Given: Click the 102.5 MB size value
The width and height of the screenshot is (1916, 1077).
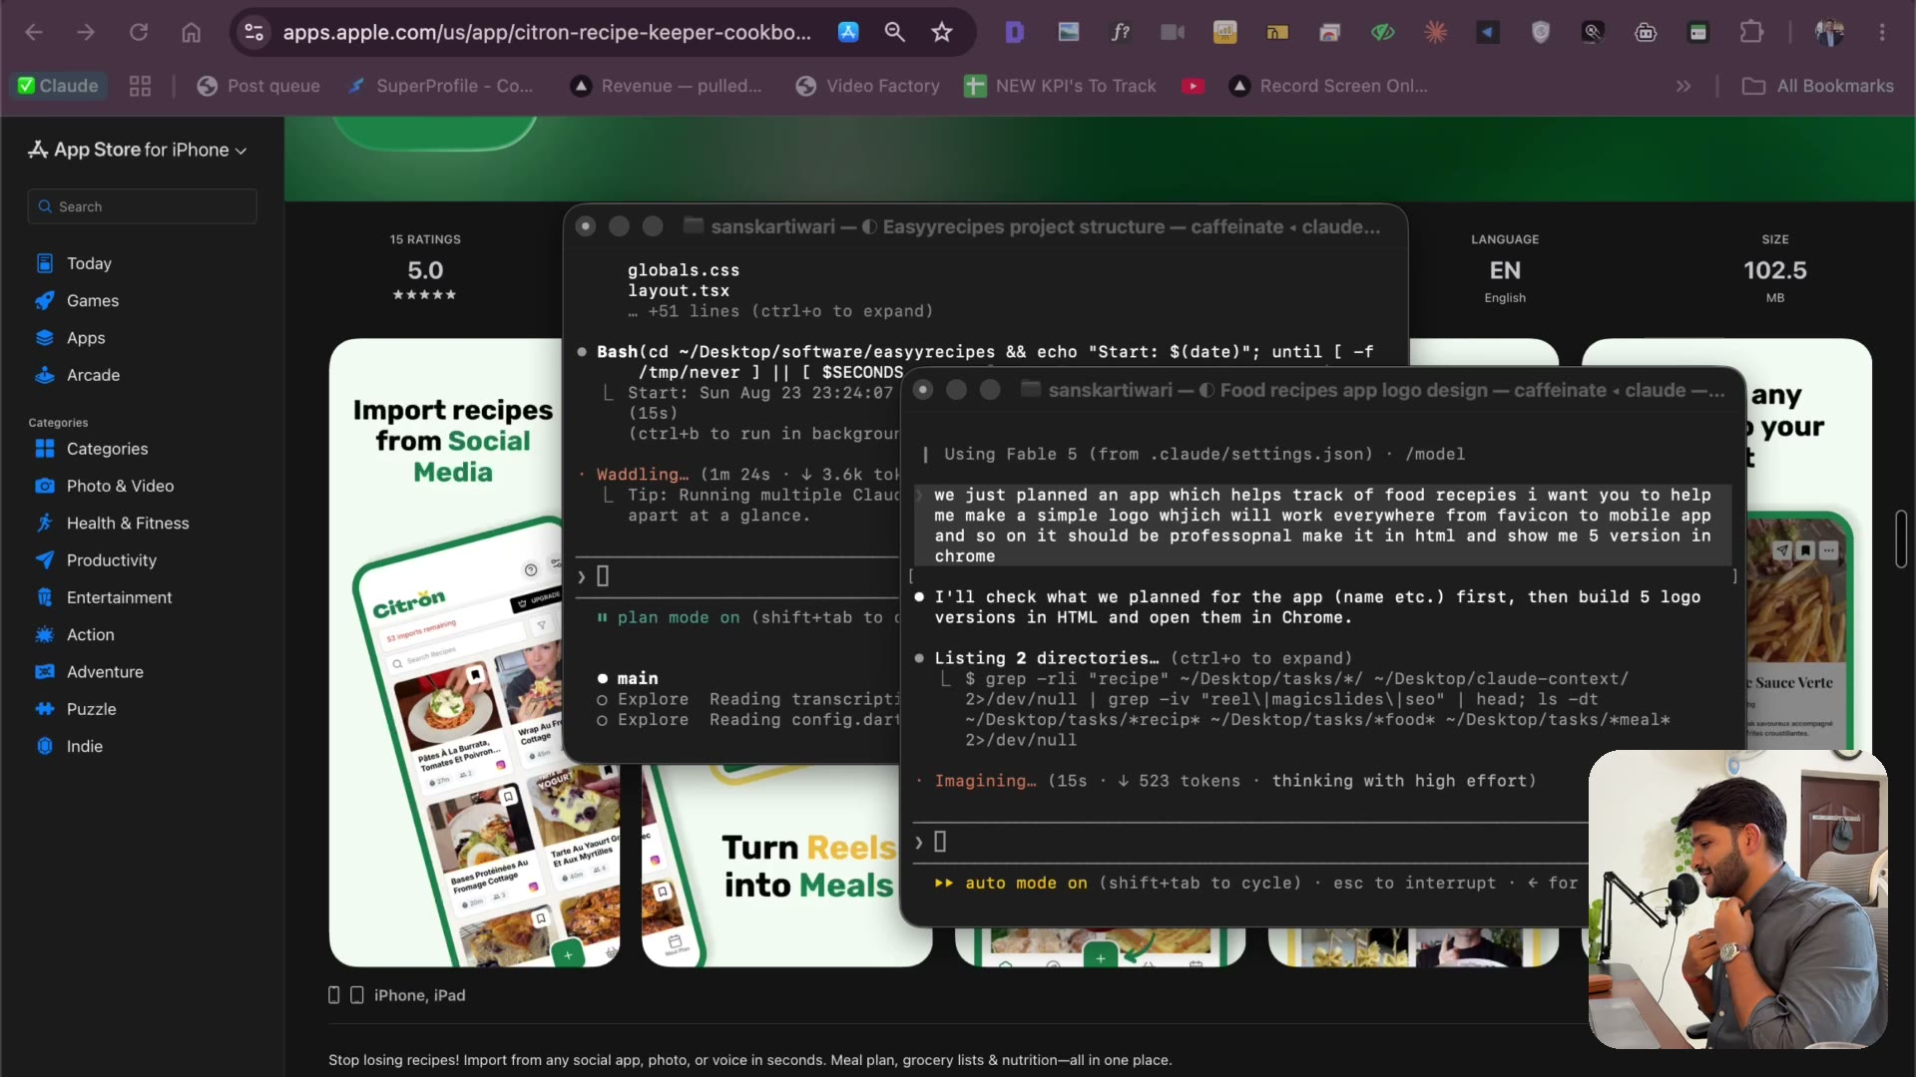Looking at the screenshot, I should tap(1775, 270).
